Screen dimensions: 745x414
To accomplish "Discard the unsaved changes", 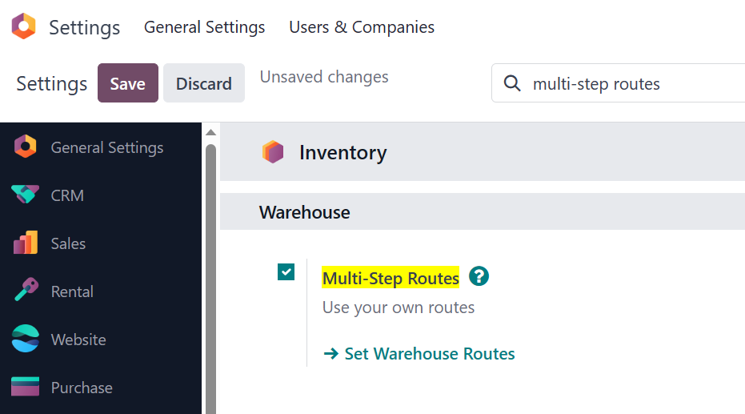I will [204, 83].
